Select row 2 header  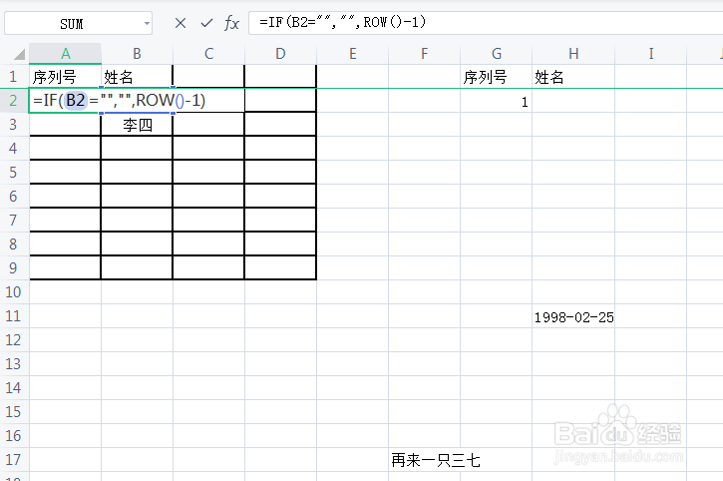[13, 100]
